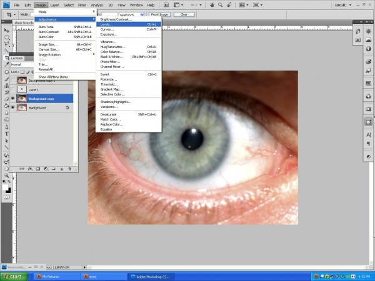Select the Path Selection tool
The image size is (375, 281).
coord(6,140)
